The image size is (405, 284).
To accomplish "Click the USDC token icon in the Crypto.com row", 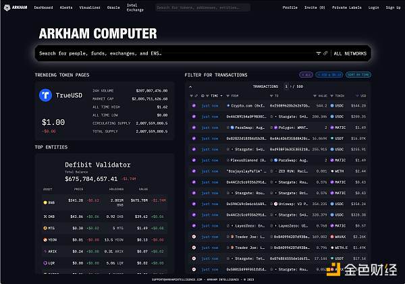I will [332, 106].
